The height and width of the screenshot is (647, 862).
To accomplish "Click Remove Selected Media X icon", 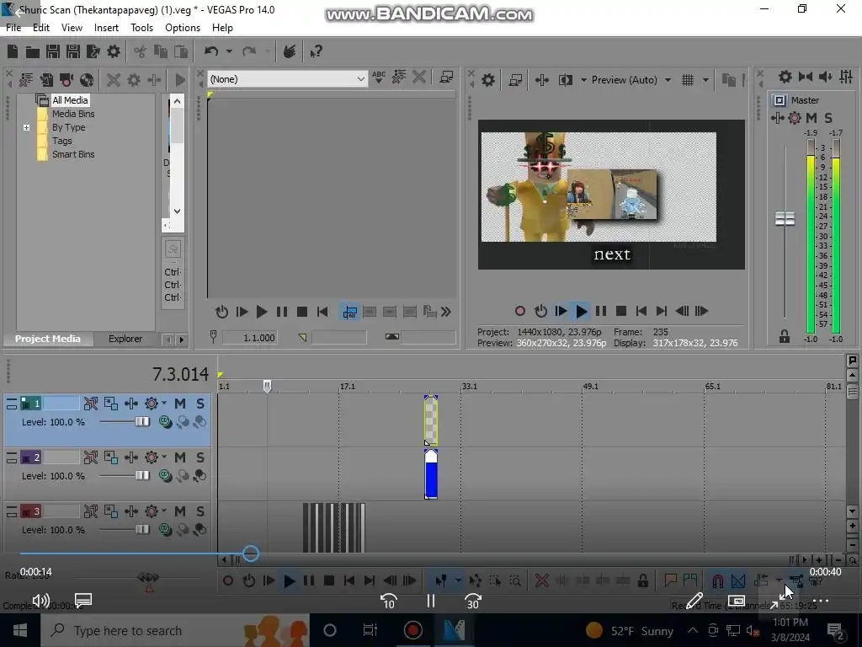I will point(114,80).
